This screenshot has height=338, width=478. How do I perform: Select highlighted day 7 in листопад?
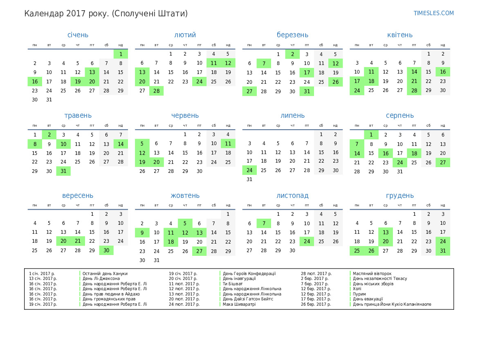point(264,223)
